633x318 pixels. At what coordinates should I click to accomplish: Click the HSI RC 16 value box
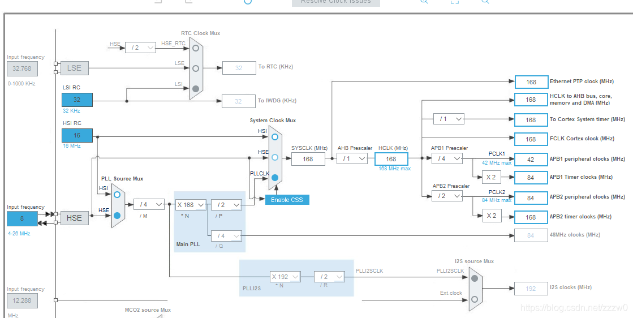tap(77, 136)
